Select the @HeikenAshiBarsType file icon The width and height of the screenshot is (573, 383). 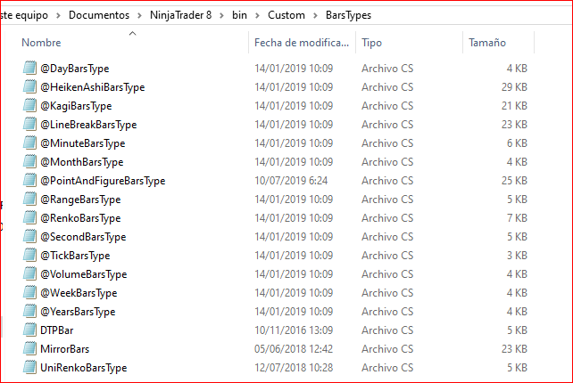tap(29, 86)
